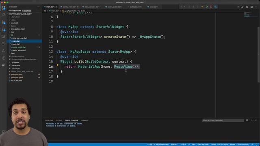Pause the debug session
Viewport: 260px width, 146px height.
pyautogui.click(x=184, y=7)
